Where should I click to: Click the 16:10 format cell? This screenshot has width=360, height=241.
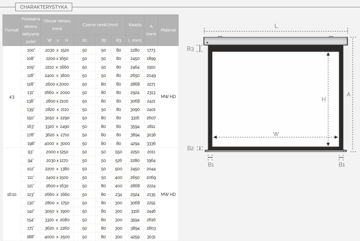(12, 194)
